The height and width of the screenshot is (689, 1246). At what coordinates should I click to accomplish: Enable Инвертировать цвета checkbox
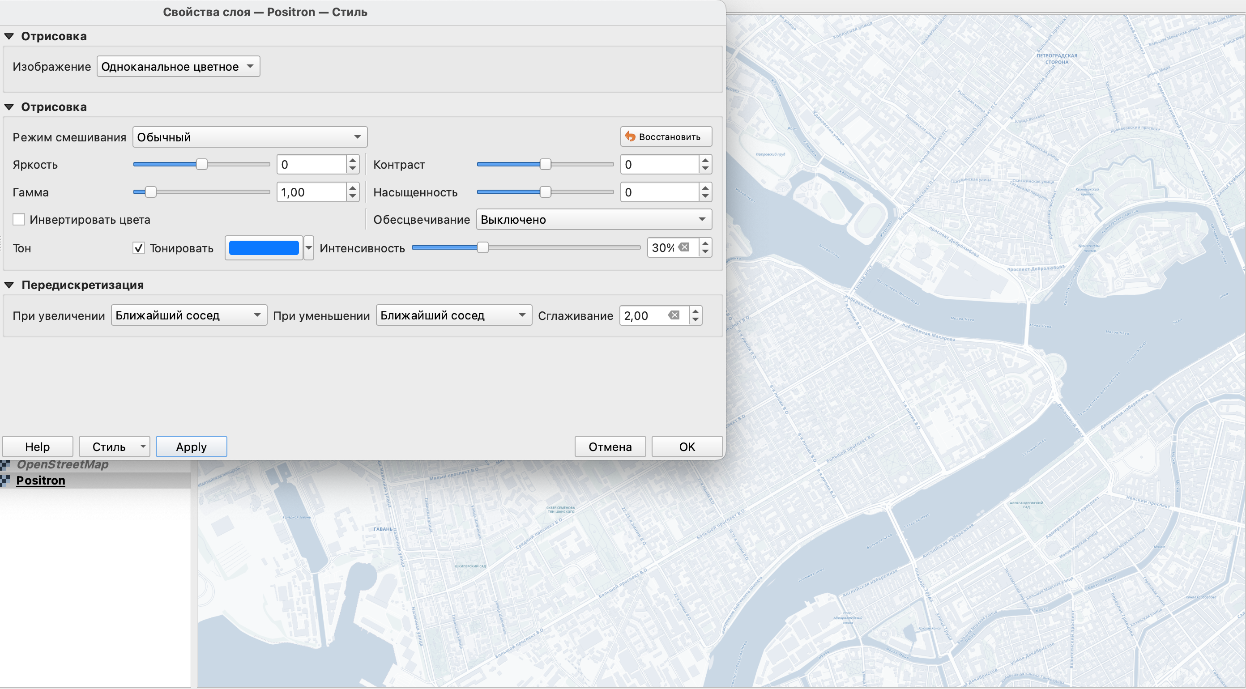pyautogui.click(x=19, y=220)
